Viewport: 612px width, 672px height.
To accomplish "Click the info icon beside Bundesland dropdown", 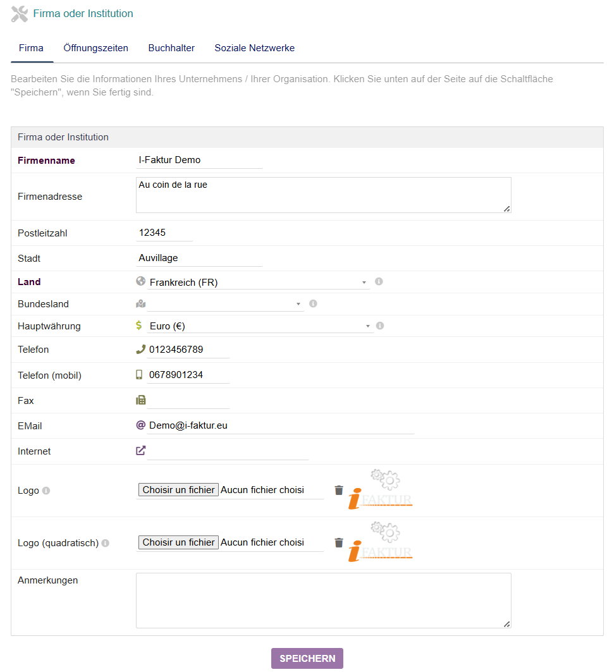I will click(313, 304).
